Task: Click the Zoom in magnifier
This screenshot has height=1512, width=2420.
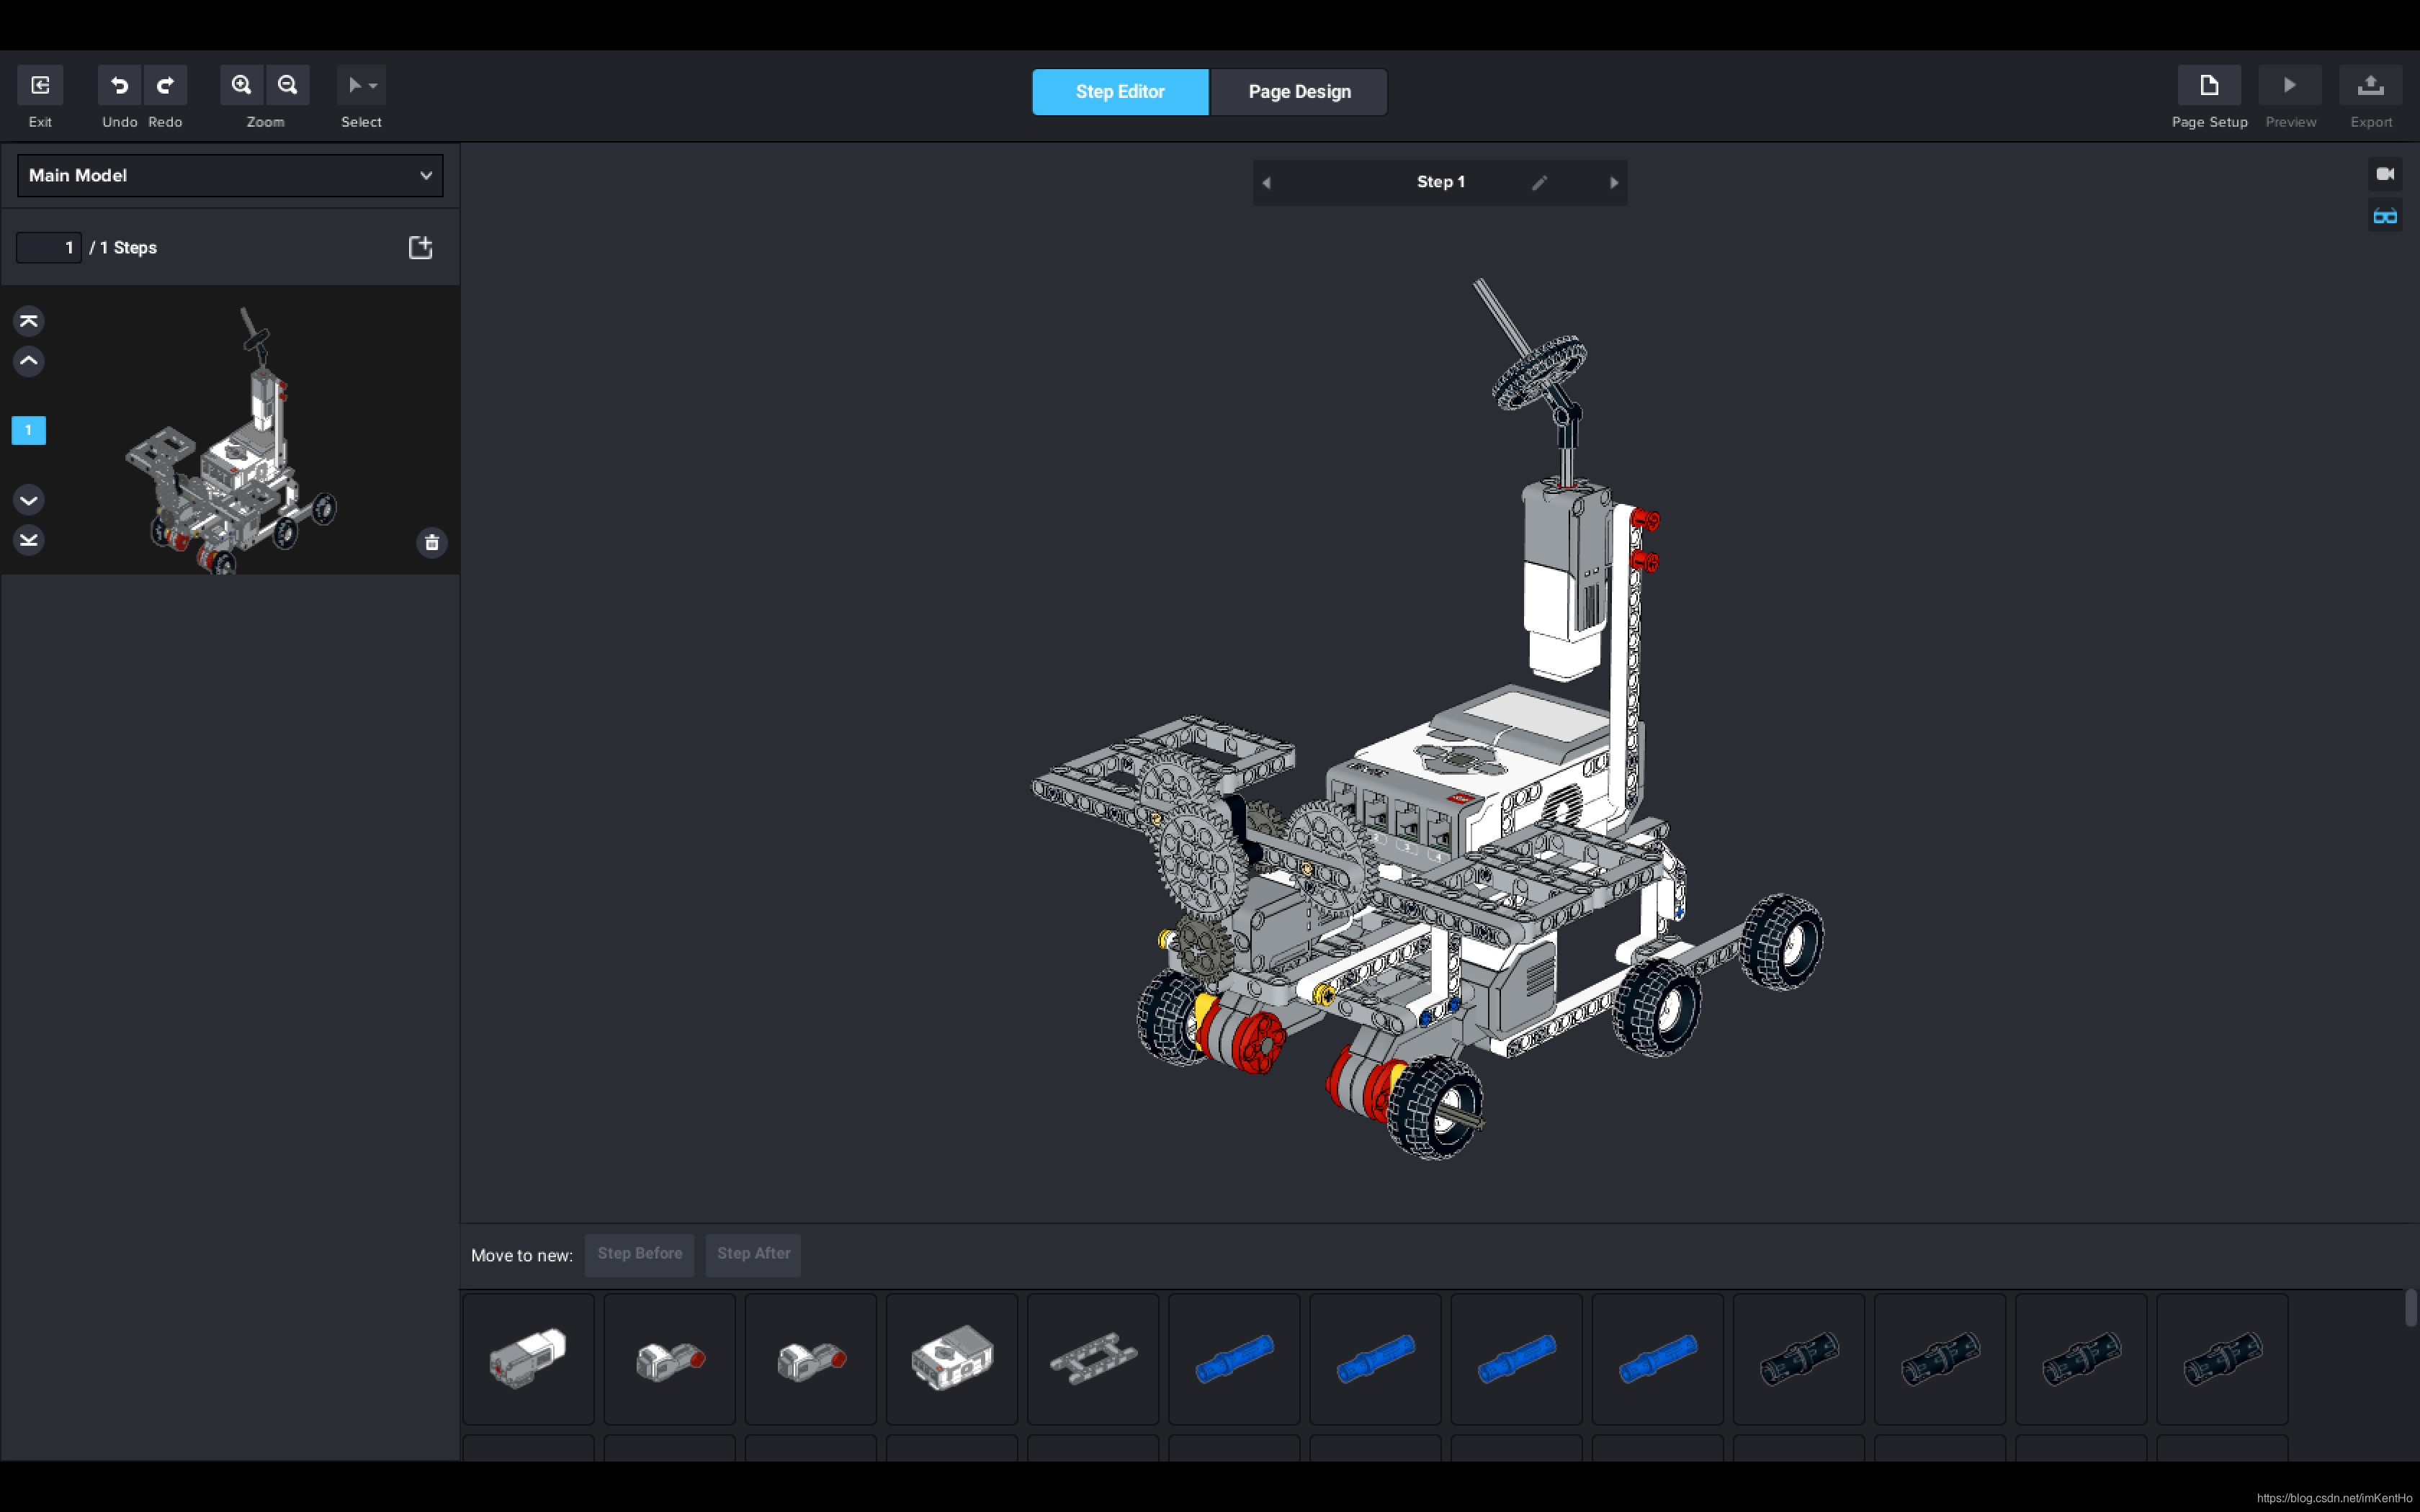Action: (242, 86)
